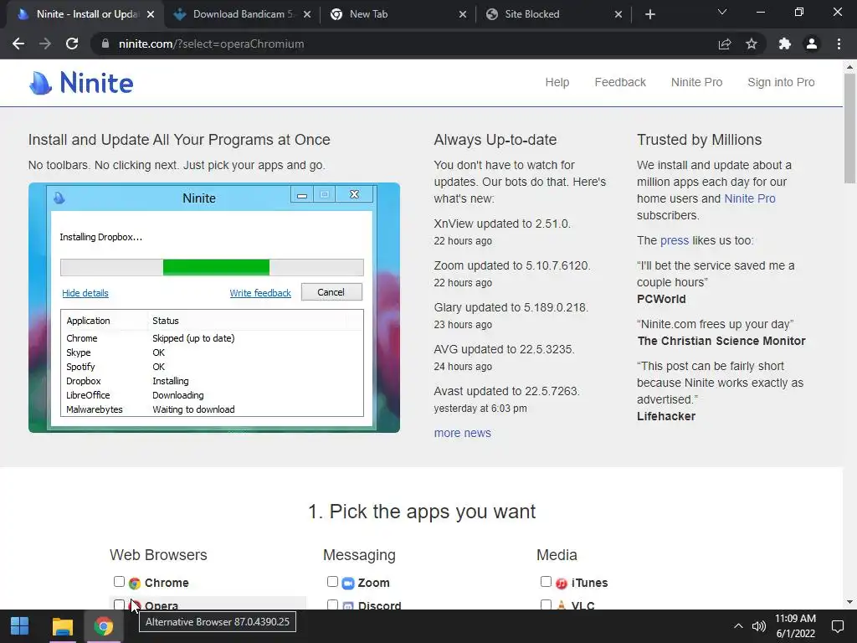Click the Ninite installer demo image
Screen dimensions: 857x643
coord(214,307)
